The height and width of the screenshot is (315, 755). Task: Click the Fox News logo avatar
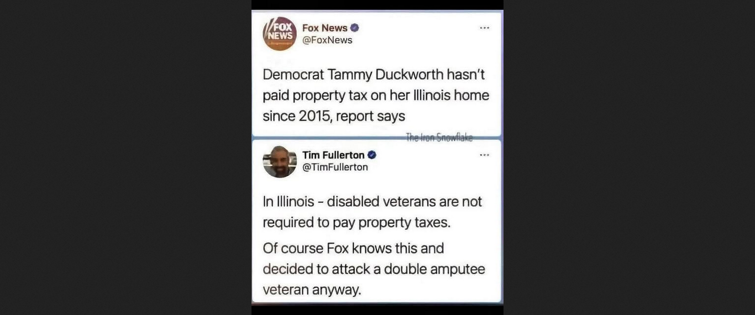click(x=280, y=34)
